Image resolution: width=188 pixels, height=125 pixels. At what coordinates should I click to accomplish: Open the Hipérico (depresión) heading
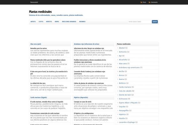81,97
